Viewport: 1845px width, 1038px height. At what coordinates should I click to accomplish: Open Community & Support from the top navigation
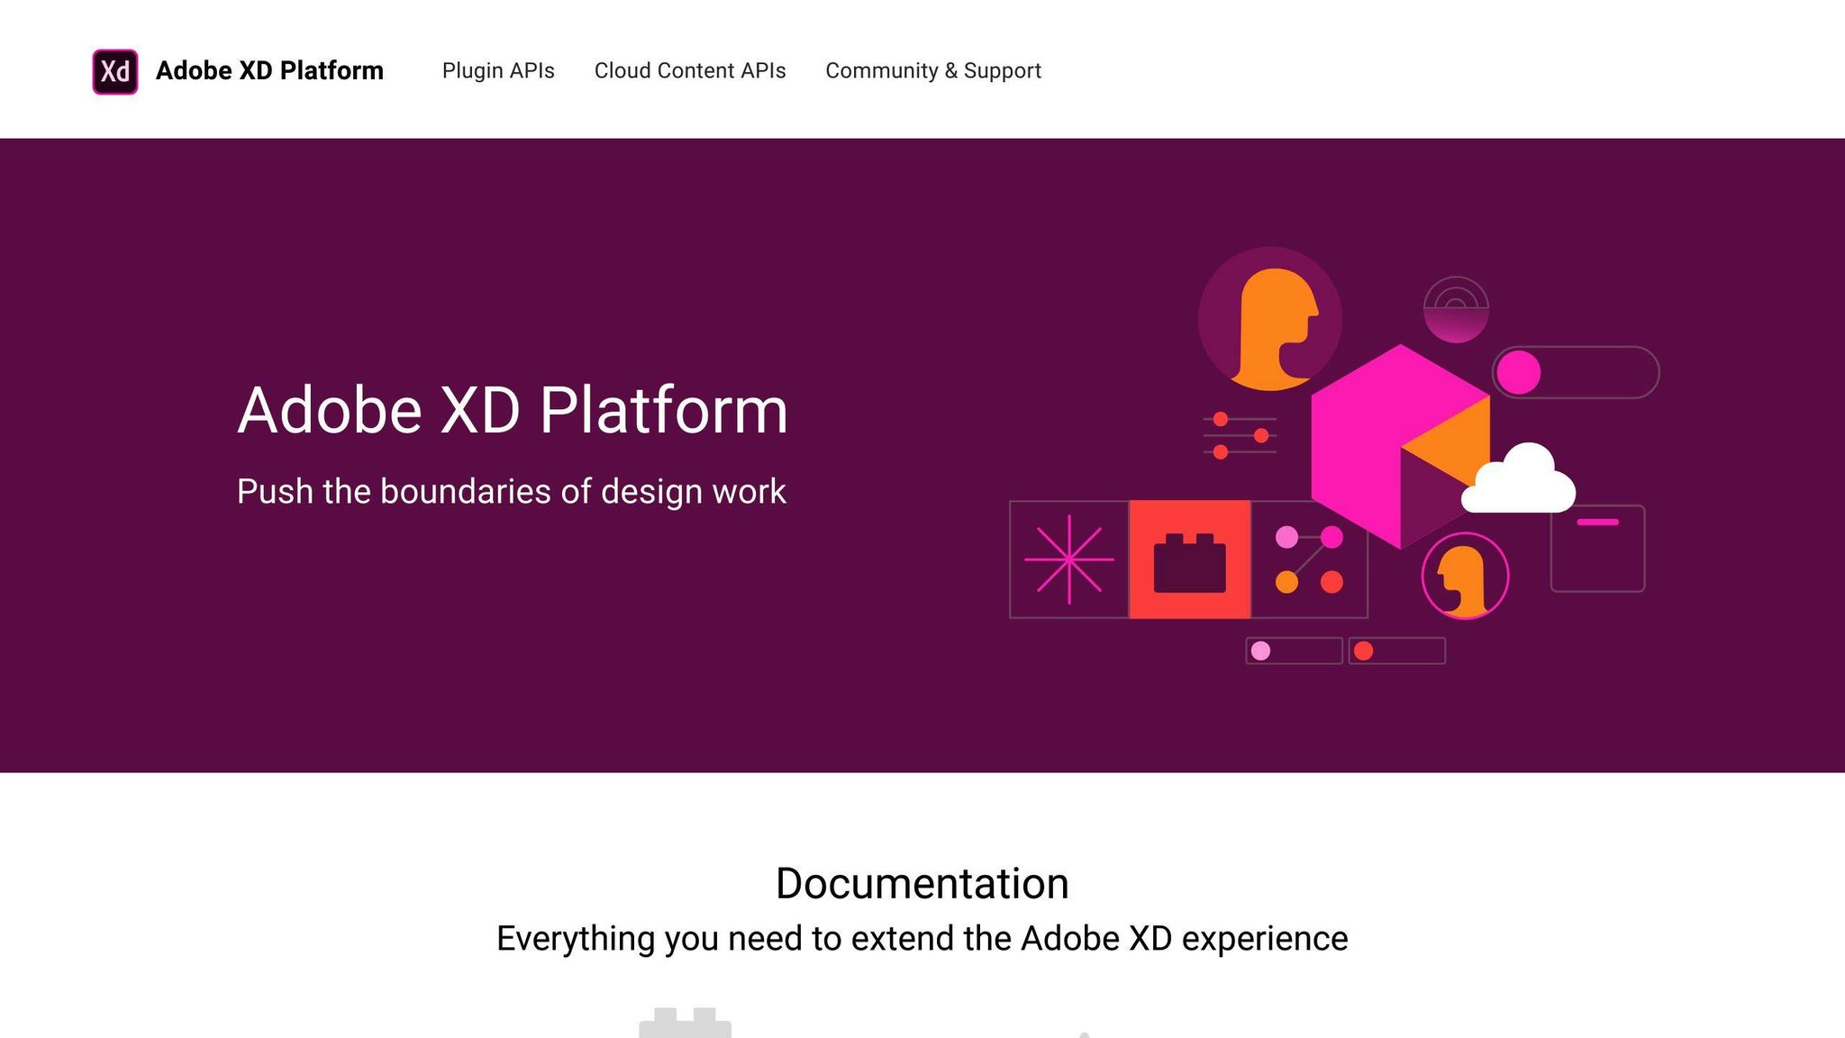tap(932, 70)
